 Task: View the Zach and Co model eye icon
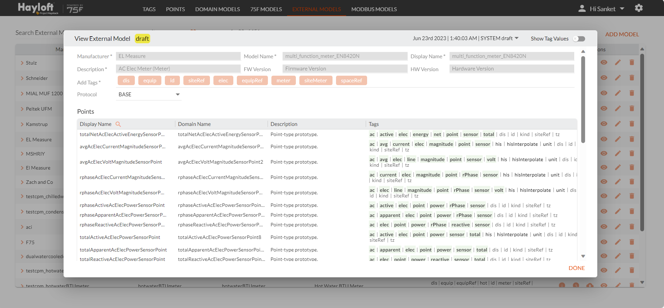click(x=604, y=182)
